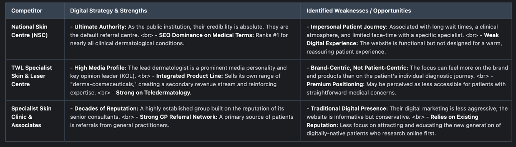516x147 pixels.
Task: Click the Decades of Reputation text
Action: tap(106, 109)
